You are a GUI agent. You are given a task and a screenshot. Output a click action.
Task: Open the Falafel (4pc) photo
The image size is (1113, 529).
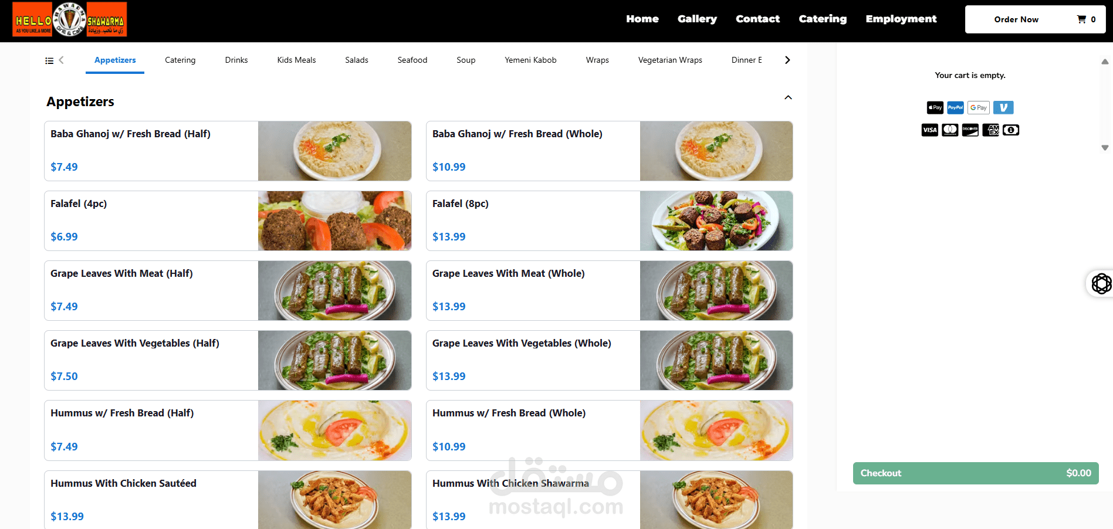(x=334, y=221)
